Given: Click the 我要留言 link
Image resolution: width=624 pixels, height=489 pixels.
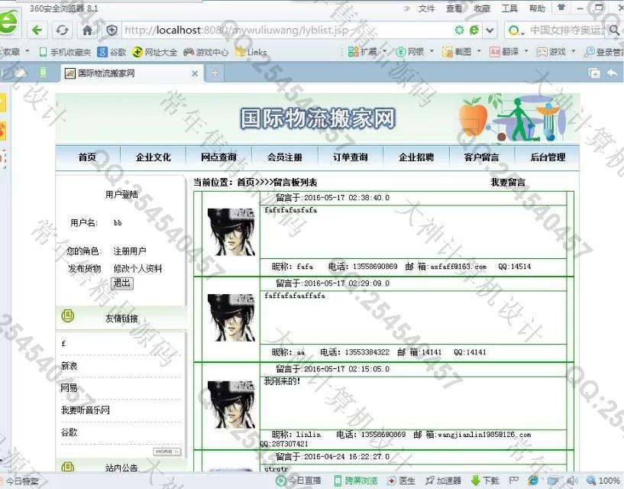Looking at the screenshot, I should pos(508,183).
